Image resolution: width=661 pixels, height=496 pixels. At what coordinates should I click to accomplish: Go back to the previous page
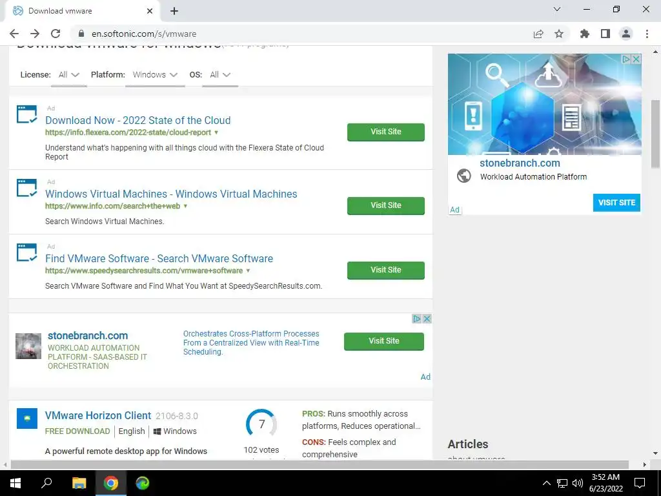pyautogui.click(x=14, y=34)
